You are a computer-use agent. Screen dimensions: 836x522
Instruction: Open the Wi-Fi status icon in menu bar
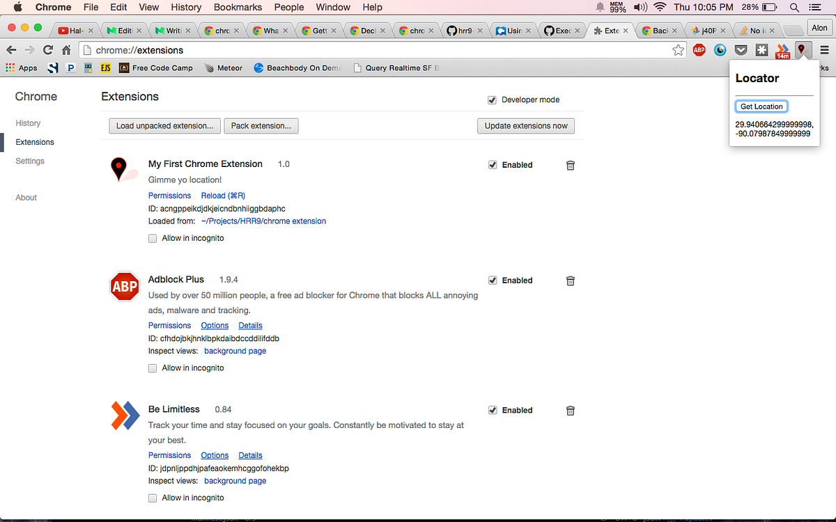pos(659,8)
